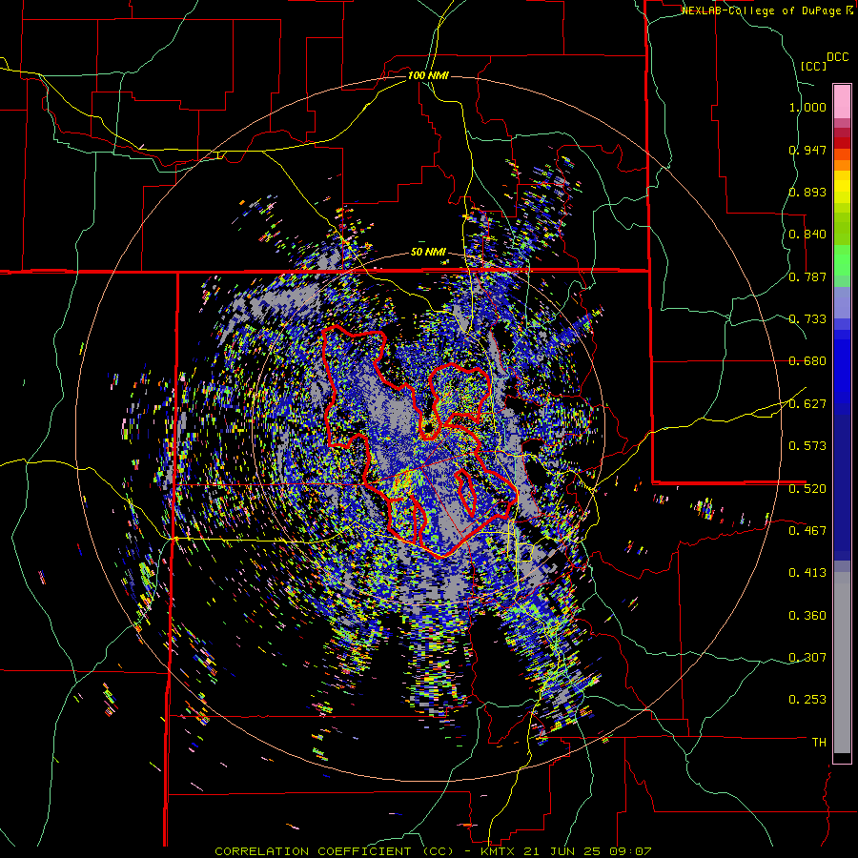Click the [CC] legend unit label

(813, 66)
